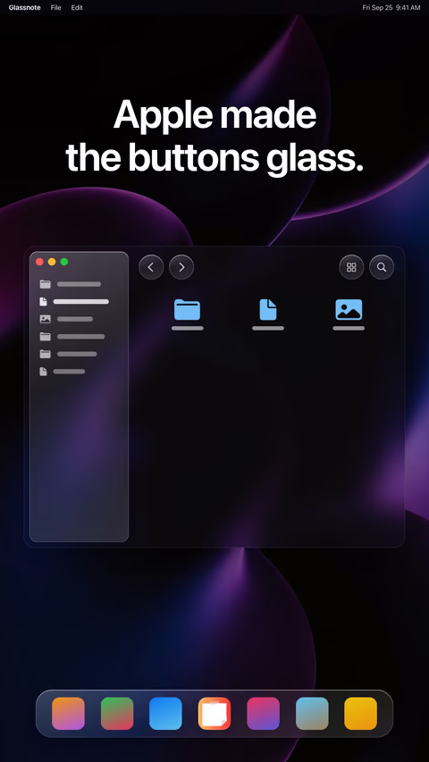
Task: Launch the solid blue dock app
Action: coord(166,714)
